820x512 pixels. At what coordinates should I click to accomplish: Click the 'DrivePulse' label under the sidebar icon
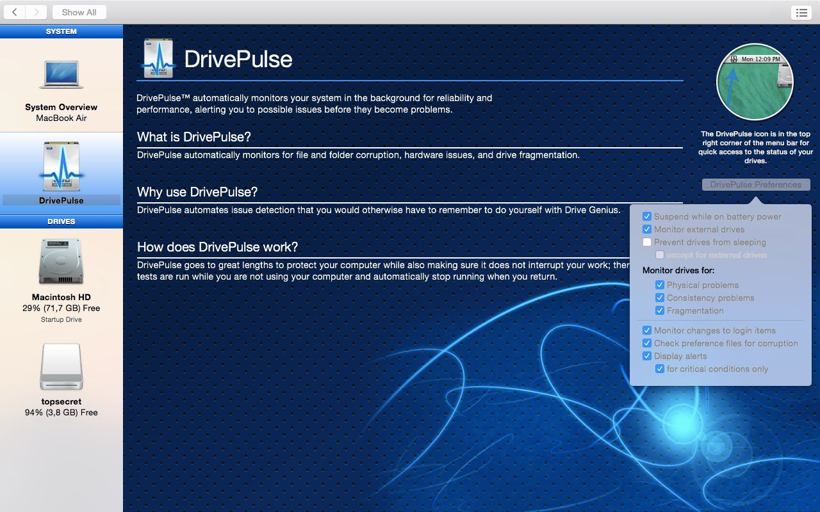coord(61,200)
